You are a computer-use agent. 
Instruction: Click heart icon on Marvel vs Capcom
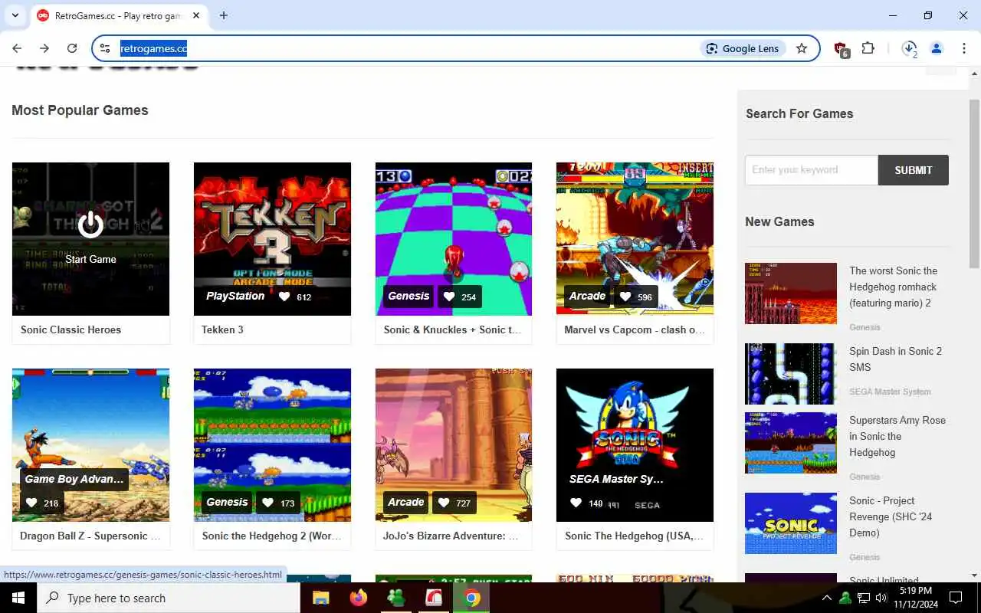(625, 297)
